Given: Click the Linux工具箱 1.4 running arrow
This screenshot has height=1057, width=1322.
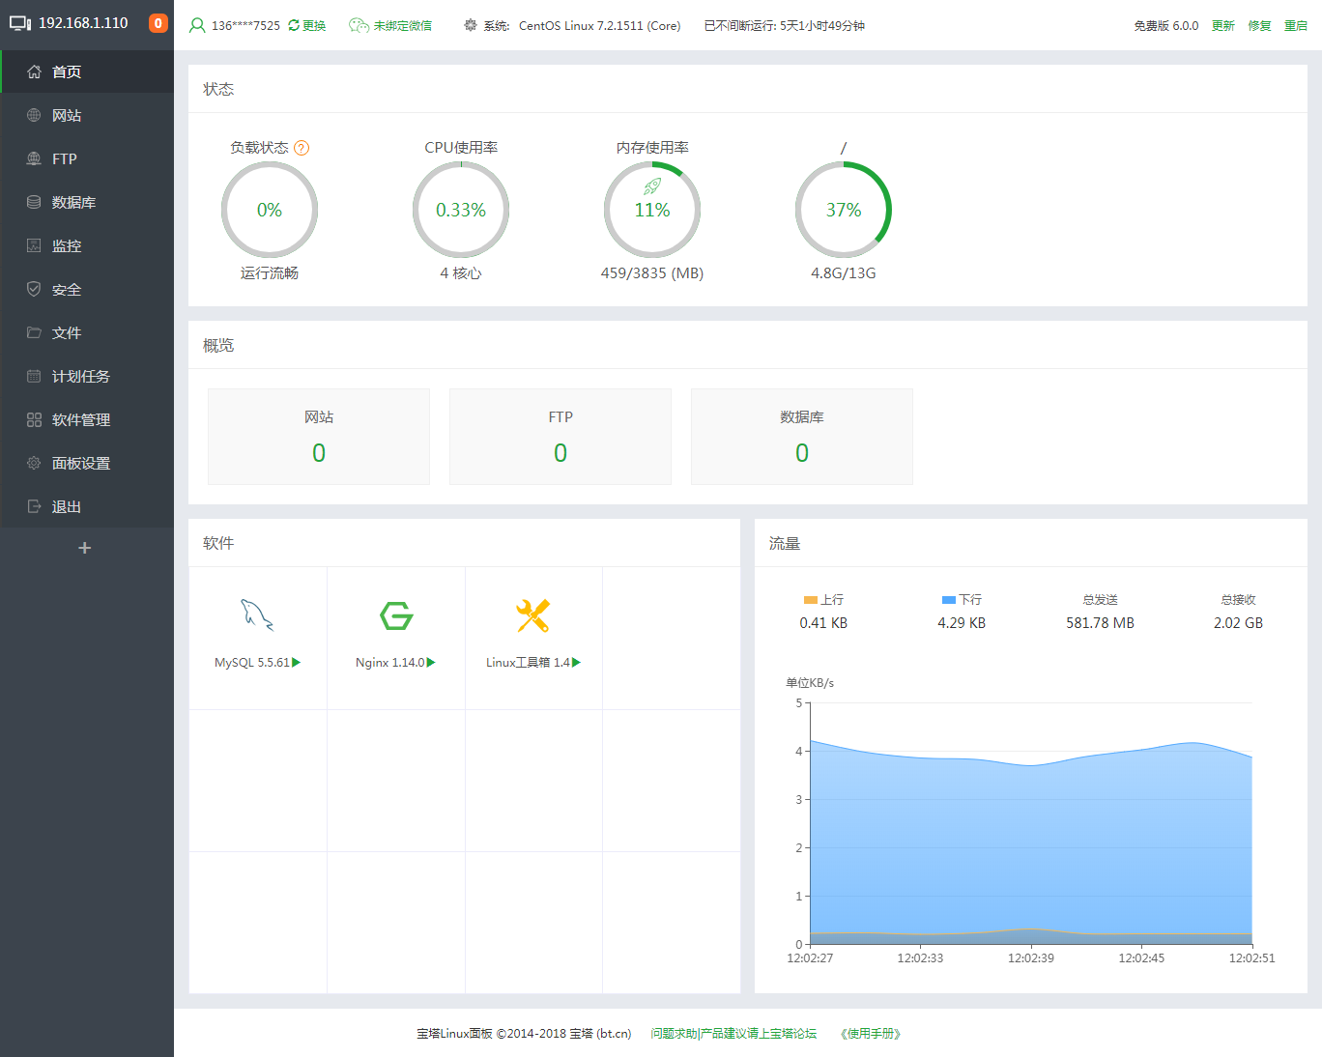Looking at the screenshot, I should [576, 662].
